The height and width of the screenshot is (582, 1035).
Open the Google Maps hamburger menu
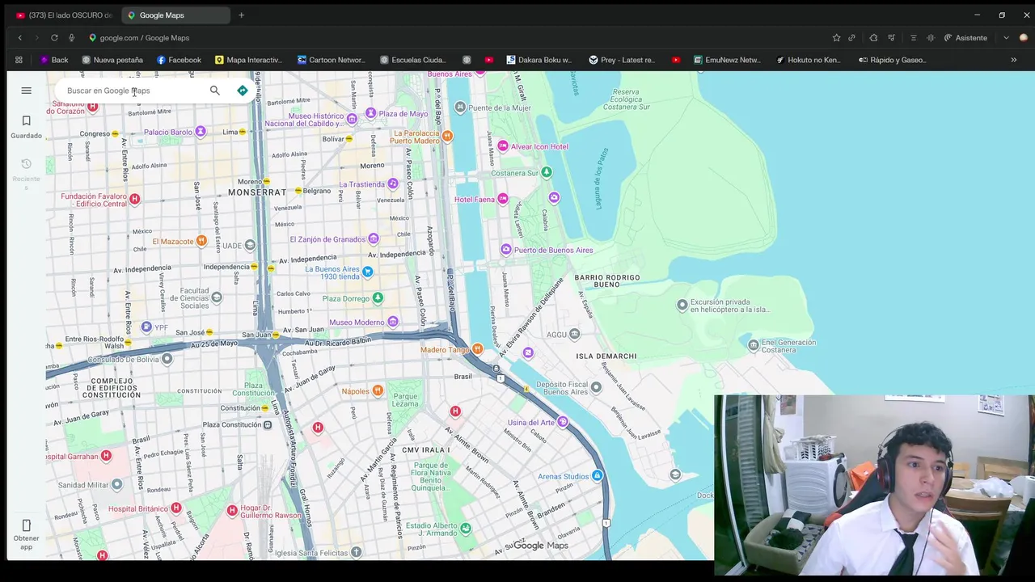point(26,91)
